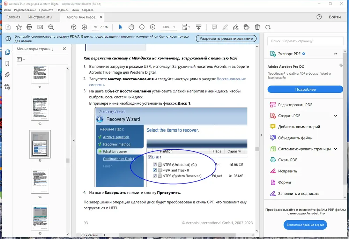This screenshot has width=349, height=239.
Task: Open the 100% zoom level dropdown
Action: click(174, 27)
